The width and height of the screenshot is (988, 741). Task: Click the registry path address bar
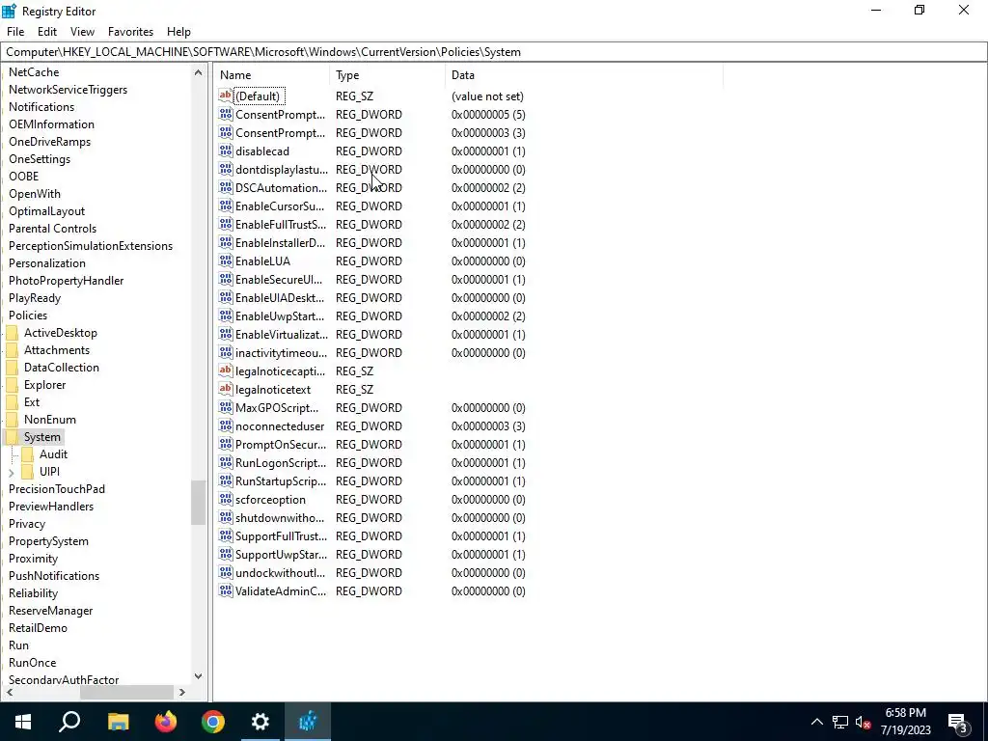click(493, 52)
